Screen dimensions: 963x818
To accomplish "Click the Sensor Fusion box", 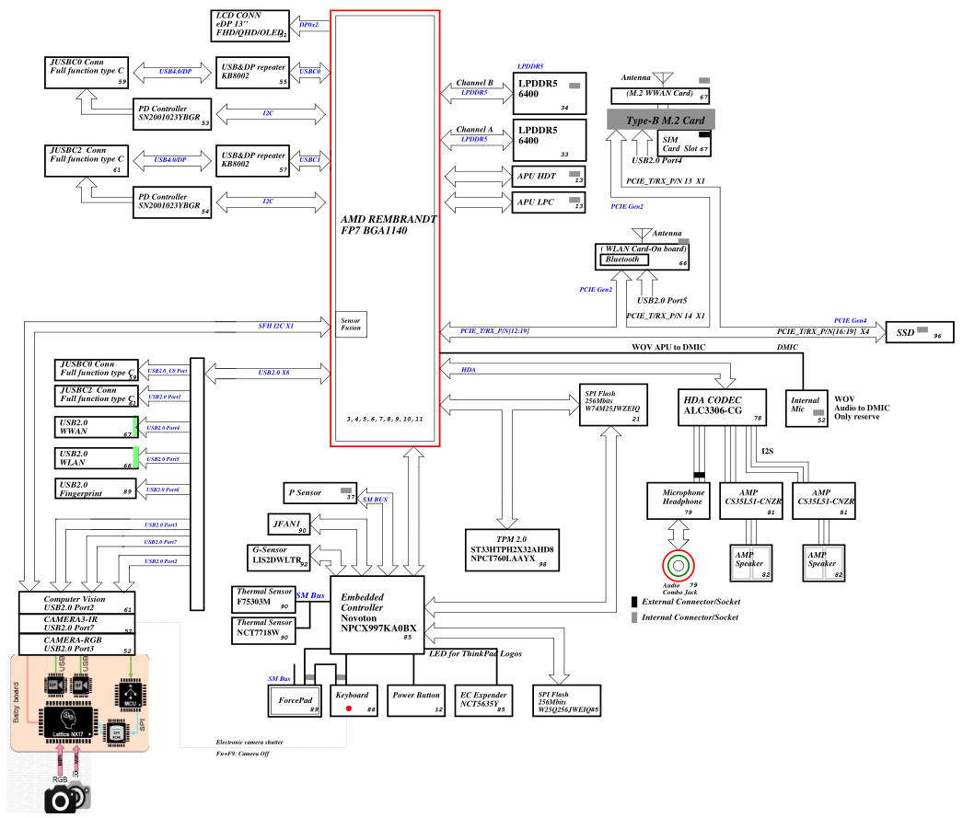I will [x=352, y=324].
